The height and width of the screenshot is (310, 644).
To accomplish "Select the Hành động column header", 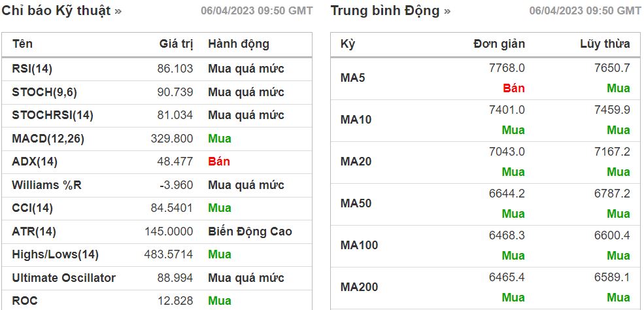I will click(x=239, y=44).
